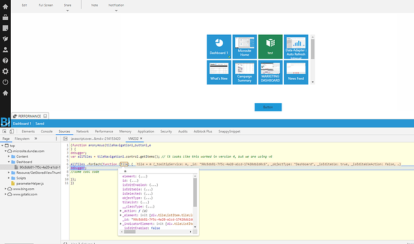Select the Page navigator tab
This screenshot has width=414, height=244.
pyautogui.click(x=6, y=138)
